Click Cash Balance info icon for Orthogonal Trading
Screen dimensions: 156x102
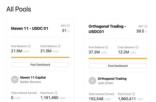137,47
